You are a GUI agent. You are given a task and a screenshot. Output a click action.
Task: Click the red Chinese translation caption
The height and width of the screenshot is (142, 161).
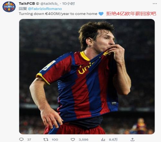131,14
